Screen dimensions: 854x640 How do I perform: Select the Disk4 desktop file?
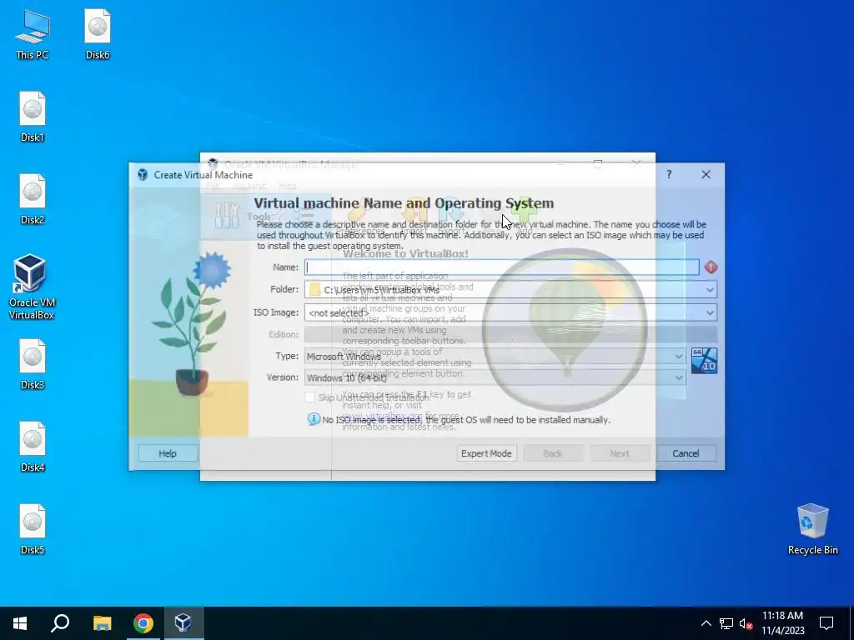(33, 447)
